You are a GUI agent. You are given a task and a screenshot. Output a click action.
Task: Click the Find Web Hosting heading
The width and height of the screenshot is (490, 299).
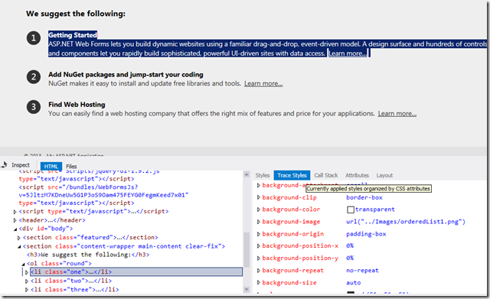tap(77, 105)
